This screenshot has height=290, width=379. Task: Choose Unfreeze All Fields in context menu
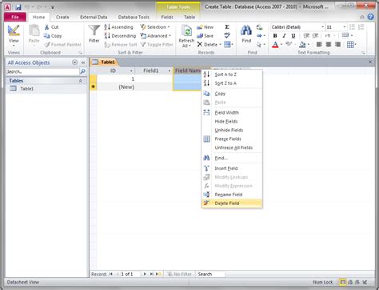[232, 147]
